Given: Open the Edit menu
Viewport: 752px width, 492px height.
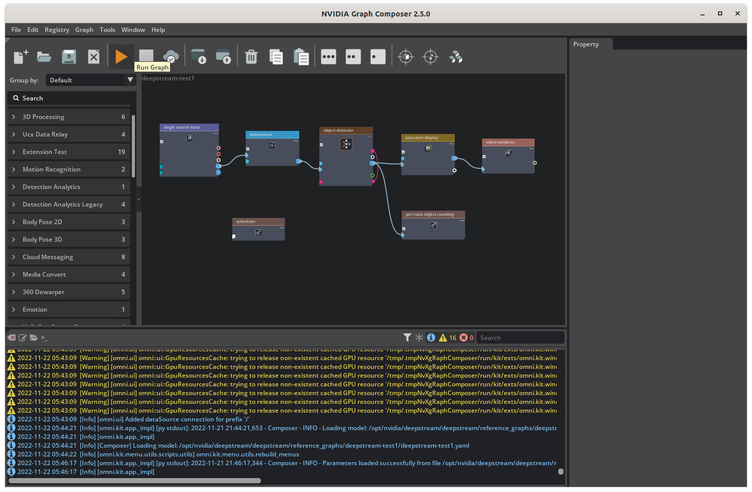Looking at the screenshot, I should pyautogui.click(x=33, y=30).
